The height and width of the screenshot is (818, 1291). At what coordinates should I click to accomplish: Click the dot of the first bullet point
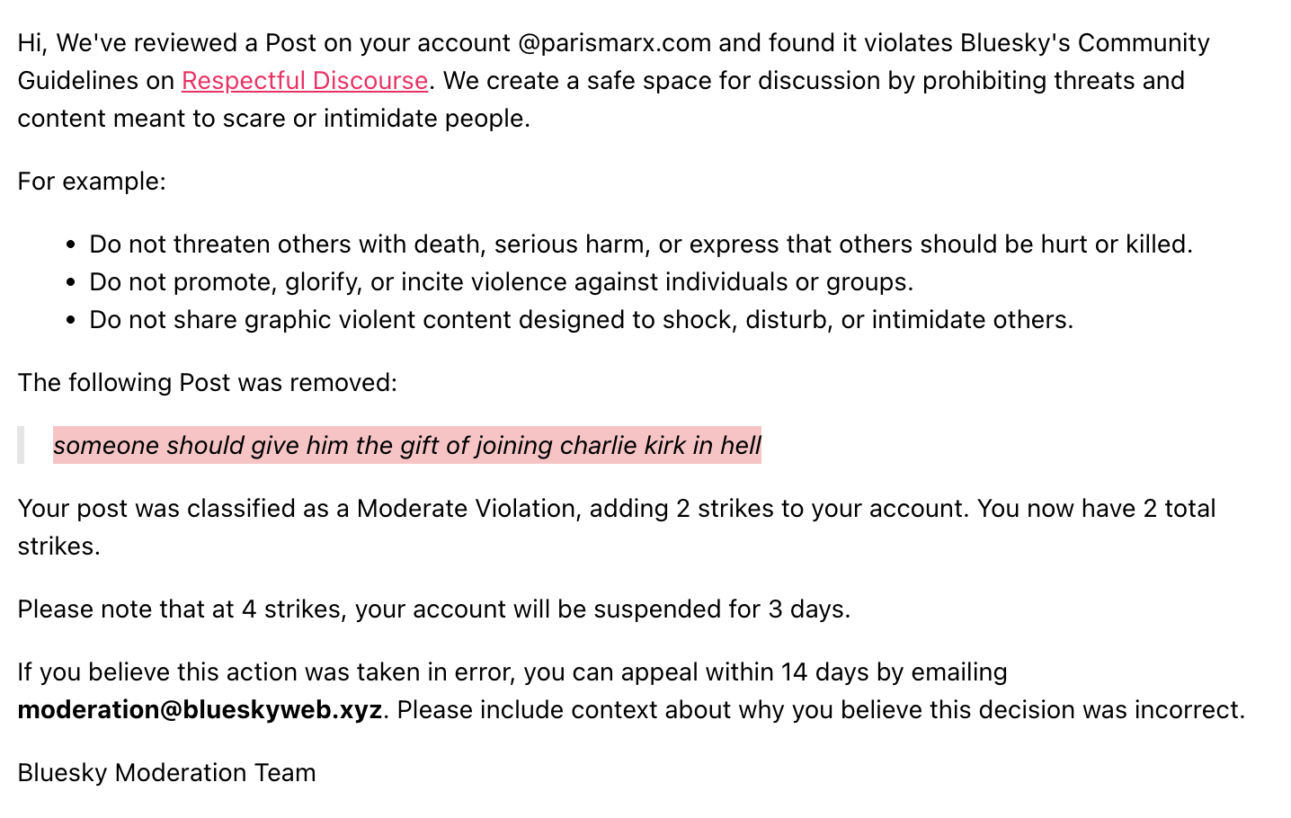pos(72,245)
